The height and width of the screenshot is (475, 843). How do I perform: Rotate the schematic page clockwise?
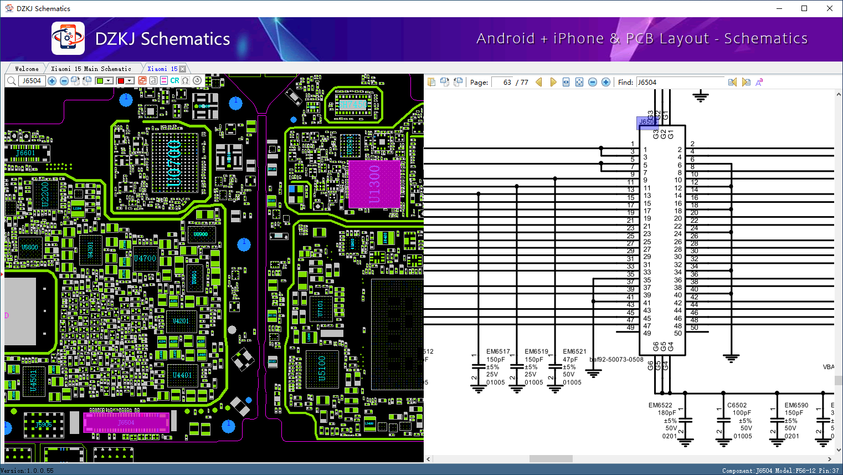pos(445,82)
